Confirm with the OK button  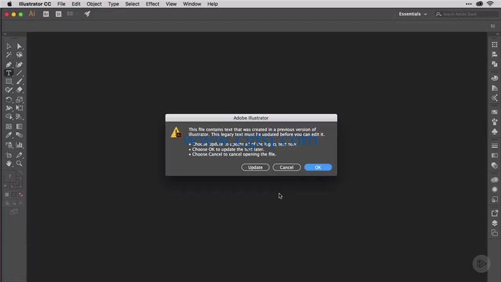[318, 167]
